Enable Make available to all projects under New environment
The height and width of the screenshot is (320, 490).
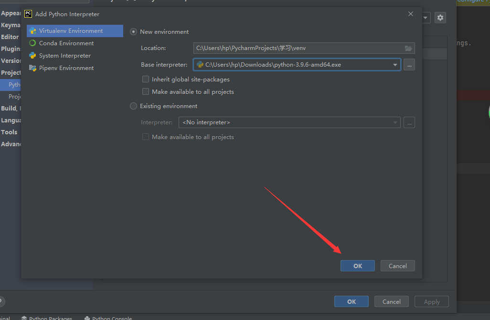coord(146,91)
